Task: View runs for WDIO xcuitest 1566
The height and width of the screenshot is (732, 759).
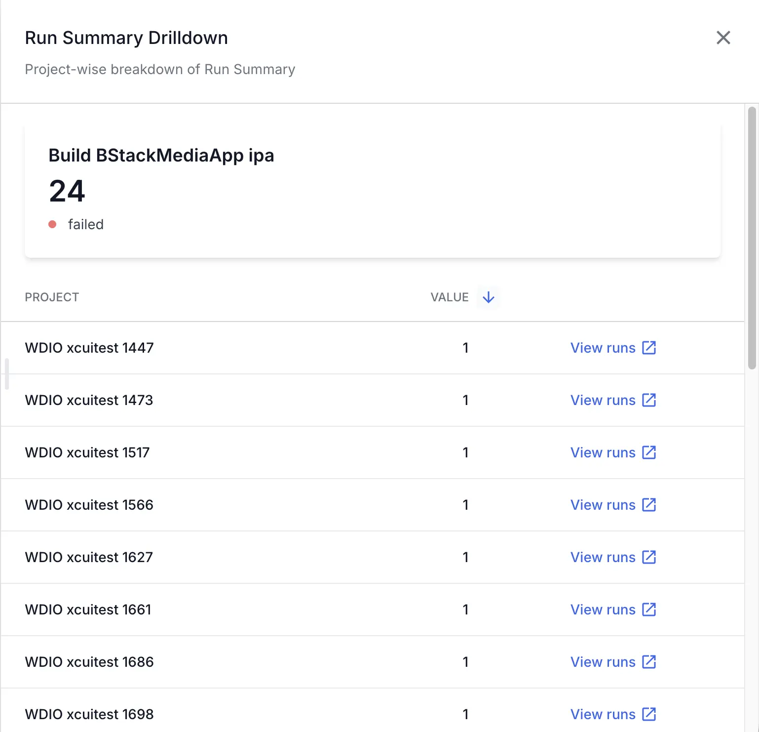Action: click(603, 505)
